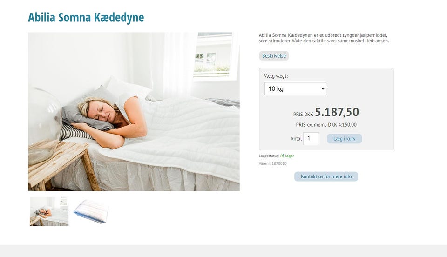Select the folded blanket thumbnail image
Image resolution: width=447 pixels, height=257 pixels.
click(x=91, y=211)
